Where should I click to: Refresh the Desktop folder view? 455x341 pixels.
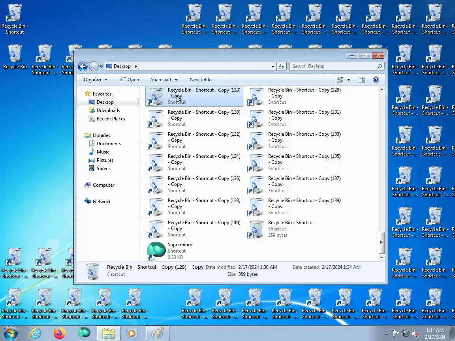pos(282,66)
